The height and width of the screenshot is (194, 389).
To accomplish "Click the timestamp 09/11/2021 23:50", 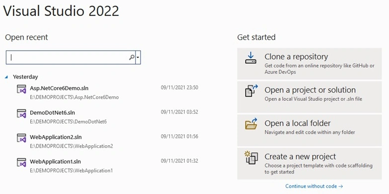I will point(179,88).
